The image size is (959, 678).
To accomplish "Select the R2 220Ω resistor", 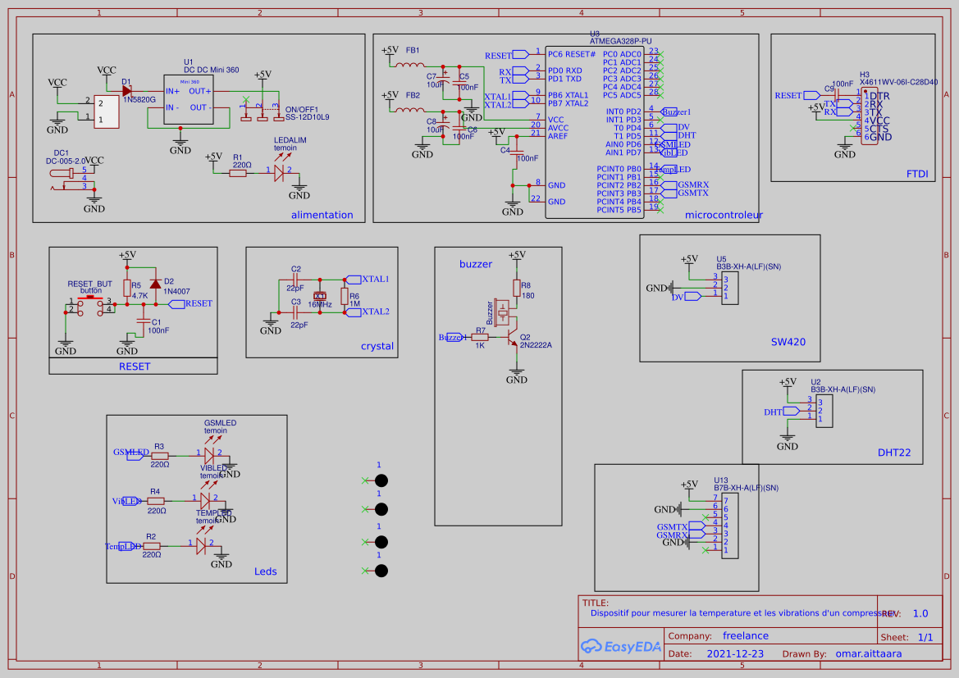I will coord(152,546).
